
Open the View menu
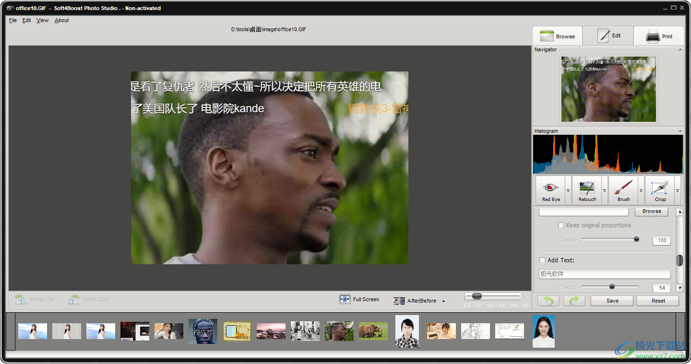(x=42, y=20)
